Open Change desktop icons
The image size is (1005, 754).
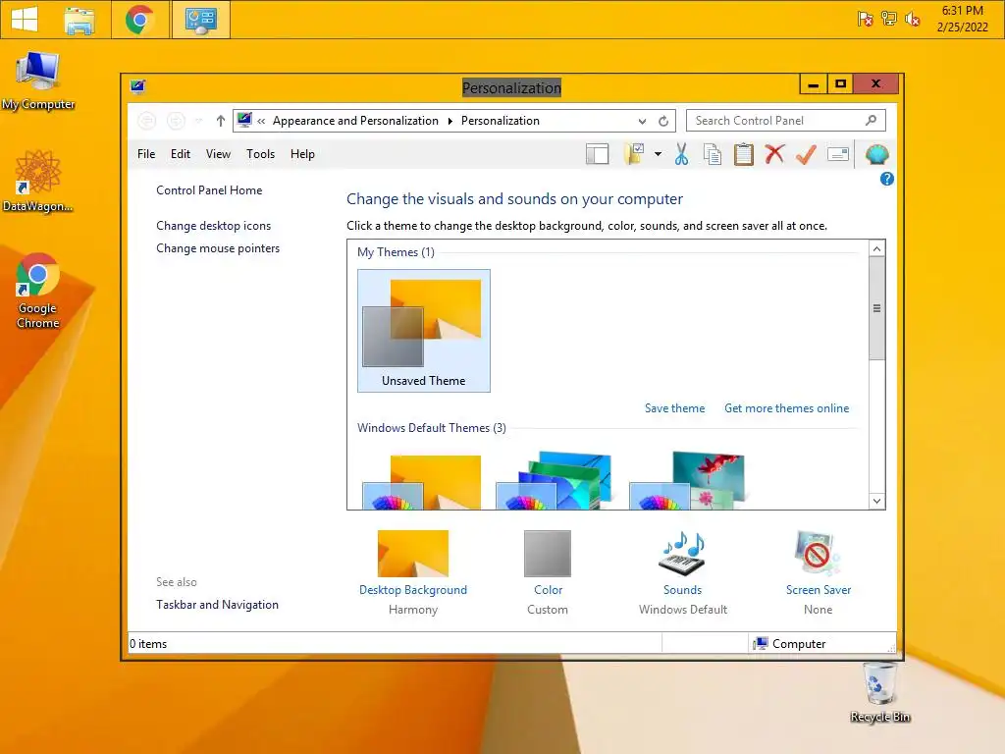[x=213, y=226]
